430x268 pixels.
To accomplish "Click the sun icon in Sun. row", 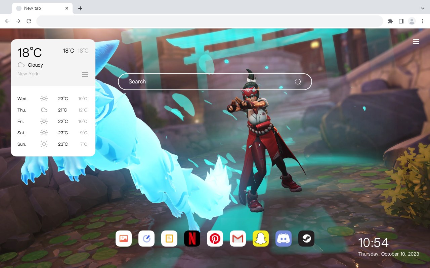I will (44, 144).
